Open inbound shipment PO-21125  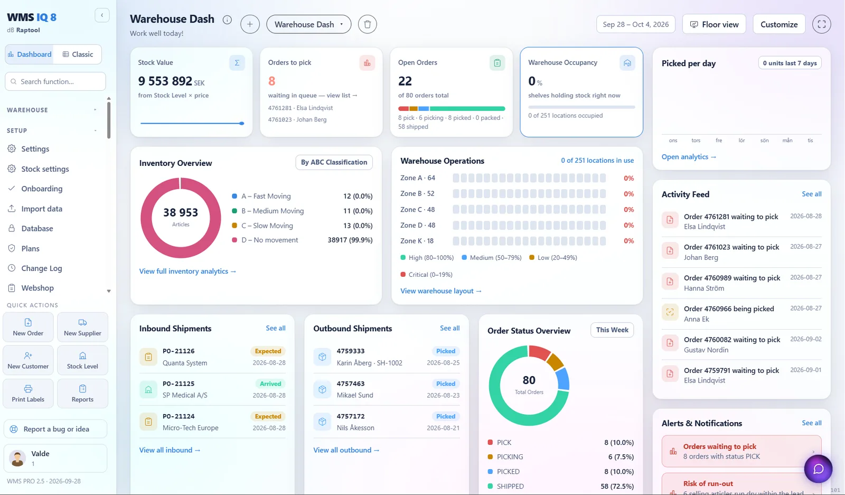pyautogui.click(x=212, y=389)
